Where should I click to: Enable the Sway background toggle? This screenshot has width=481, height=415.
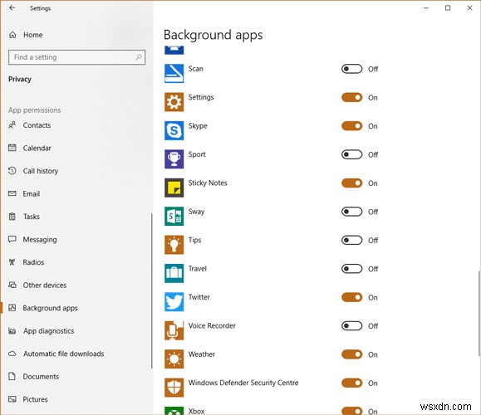coord(352,212)
